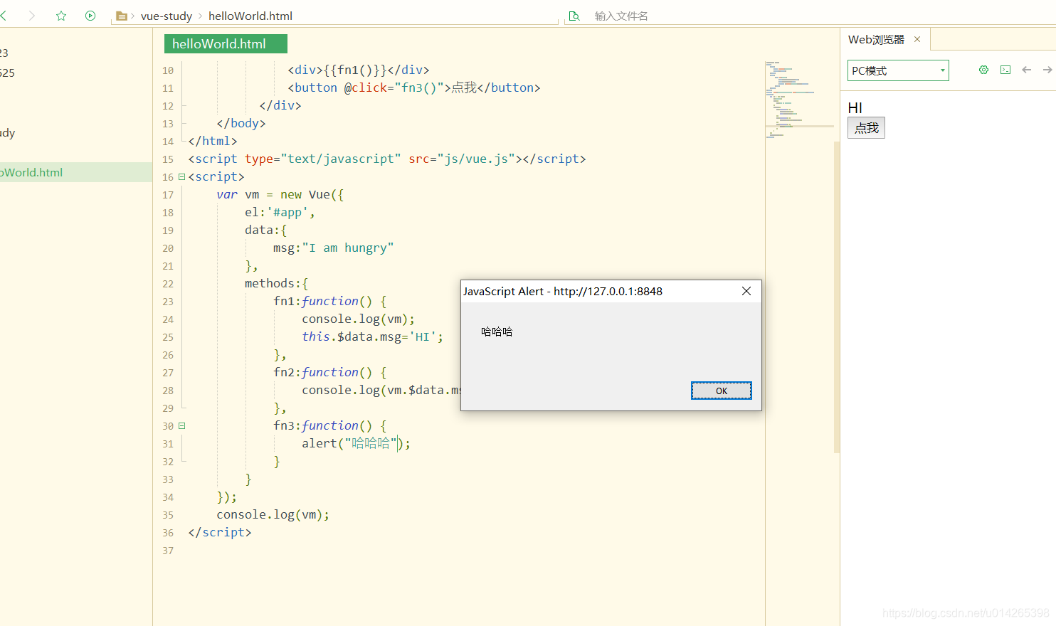
Task: Click the JavaScript Alert title bar text
Action: 562,291
